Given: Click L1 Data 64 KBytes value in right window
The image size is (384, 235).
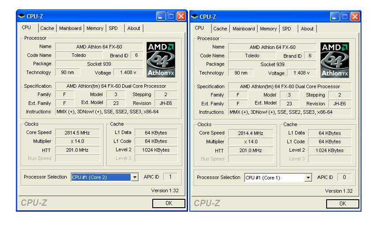Looking at the screenshot, I should point(330,133).
